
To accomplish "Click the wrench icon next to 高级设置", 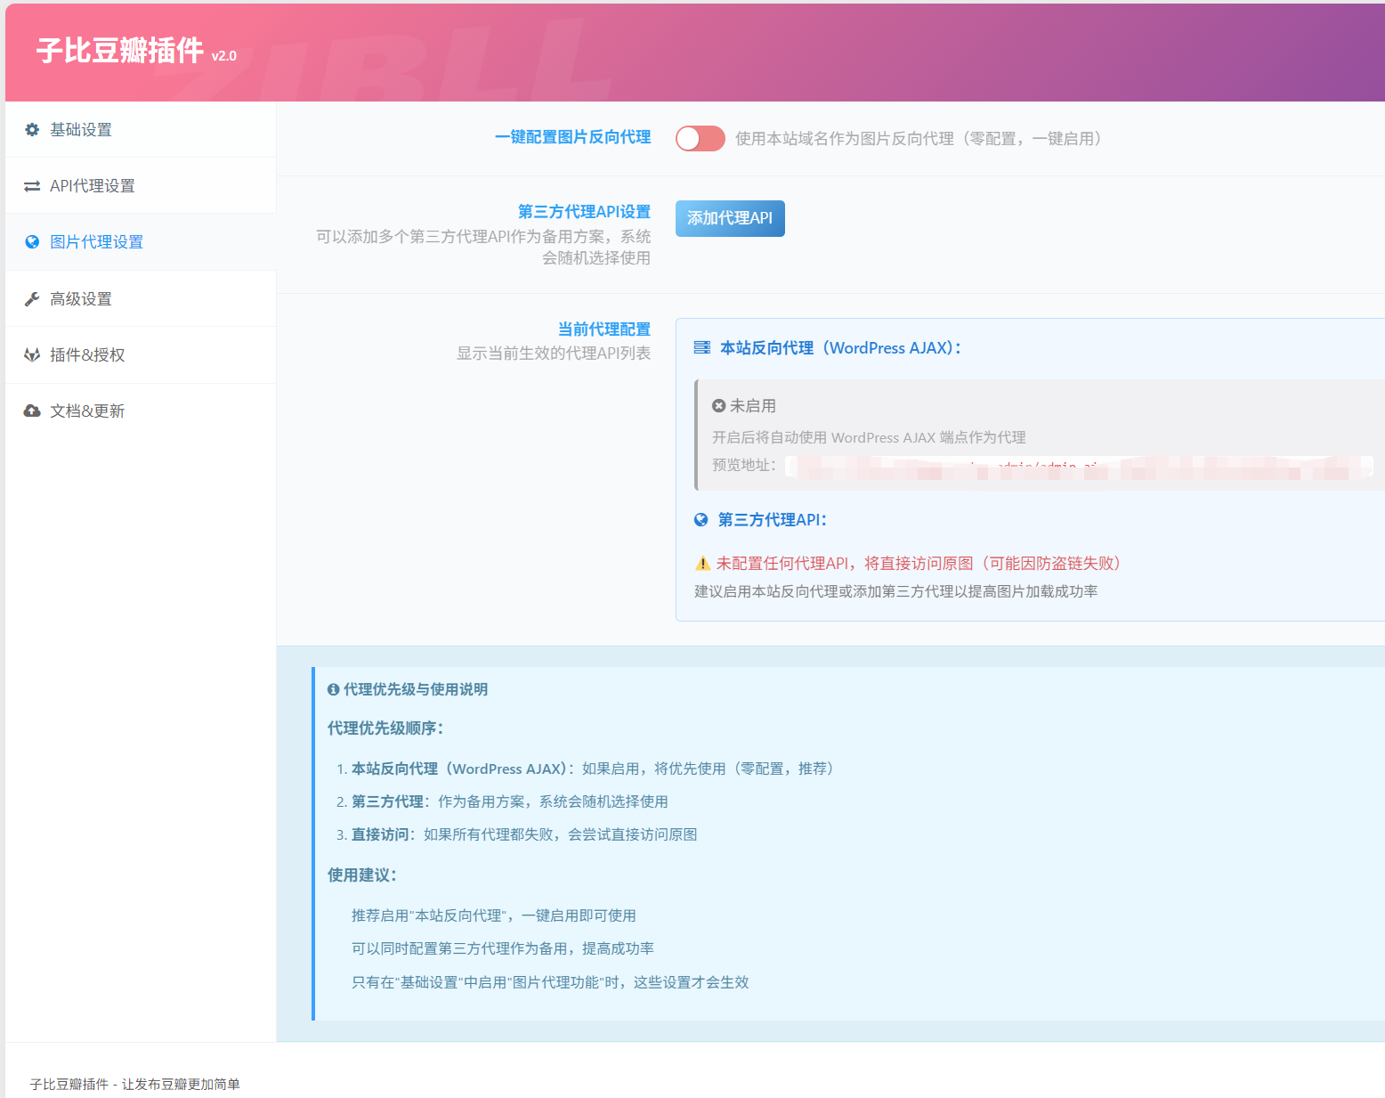I will tap(32, 298).
